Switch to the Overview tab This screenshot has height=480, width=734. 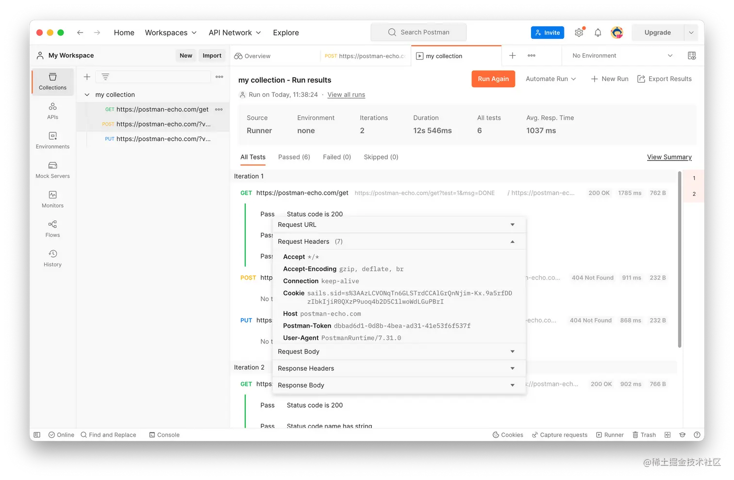252,56
